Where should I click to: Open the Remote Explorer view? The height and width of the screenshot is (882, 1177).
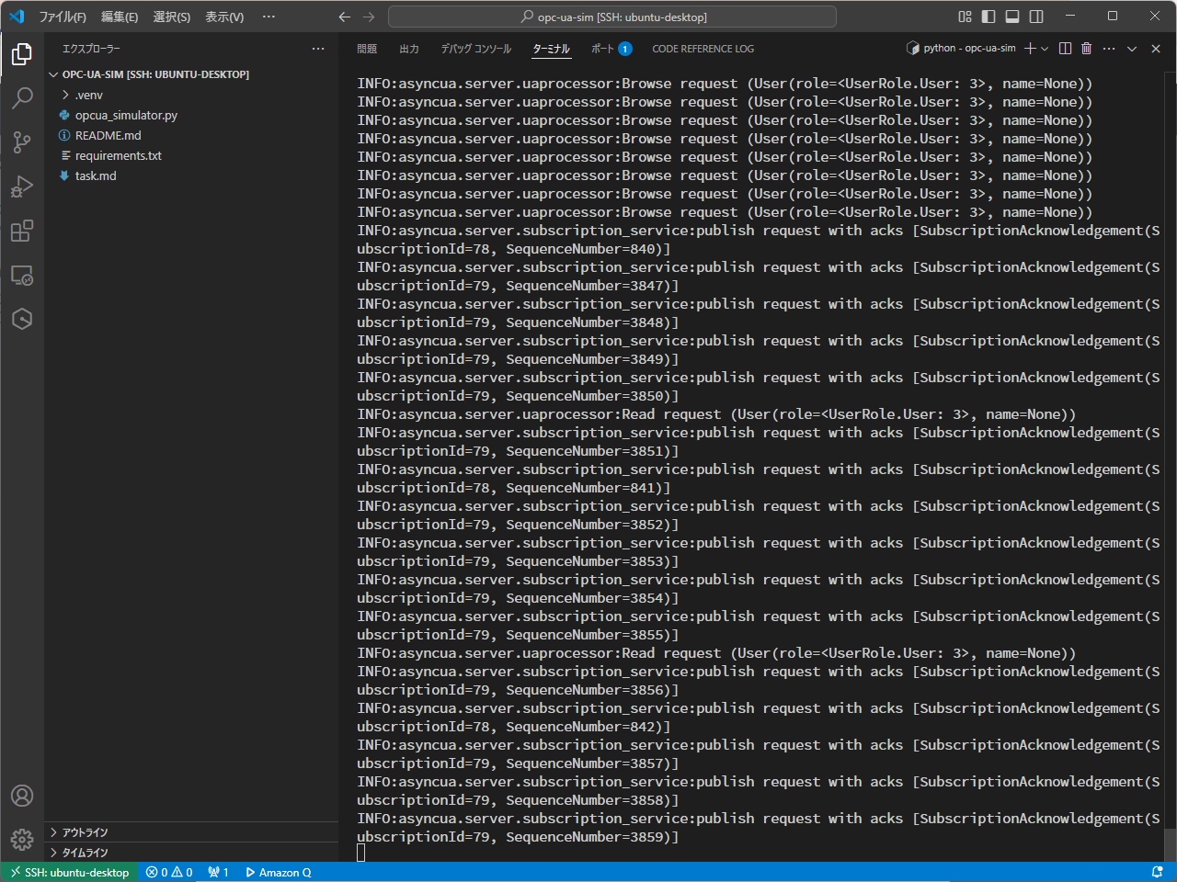22,275
